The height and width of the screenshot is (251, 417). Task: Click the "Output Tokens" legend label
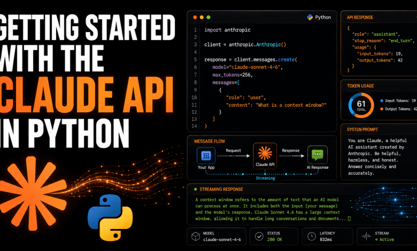[401, 109]
